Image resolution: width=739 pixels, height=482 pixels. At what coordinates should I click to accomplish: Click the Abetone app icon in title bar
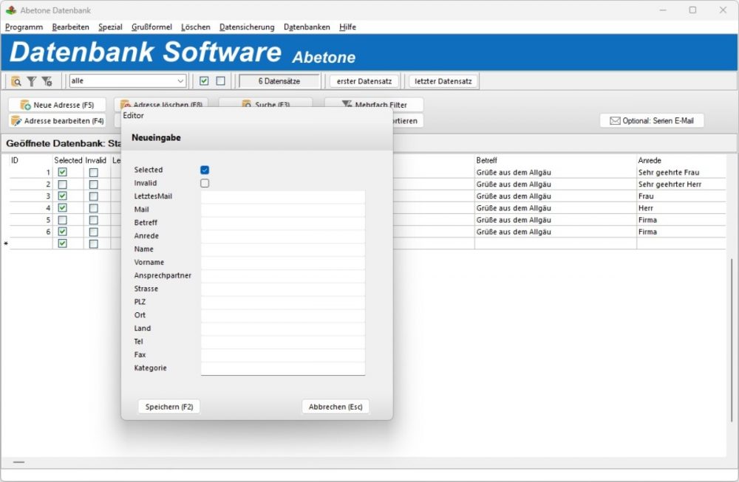(x=11, y=10)
